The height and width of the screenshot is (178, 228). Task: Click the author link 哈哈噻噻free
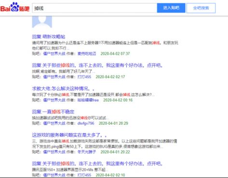(x=88, y=100)
